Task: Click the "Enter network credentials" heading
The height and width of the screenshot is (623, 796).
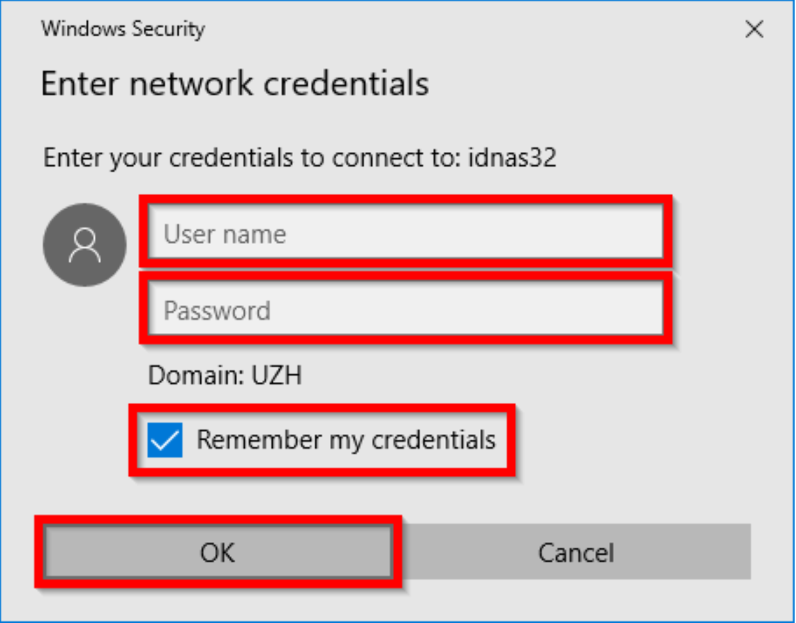Action: coord(234,84)
